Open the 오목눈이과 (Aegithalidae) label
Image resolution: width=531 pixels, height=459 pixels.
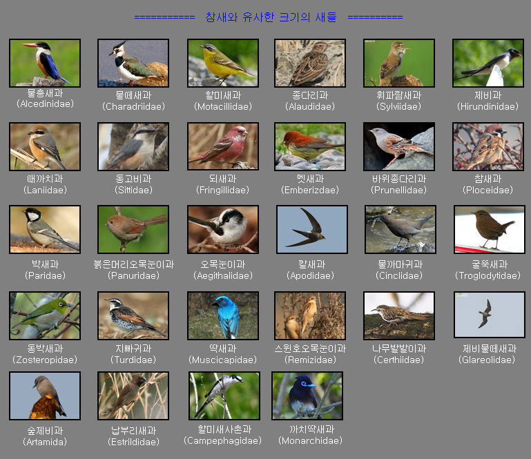click(223, 270)
